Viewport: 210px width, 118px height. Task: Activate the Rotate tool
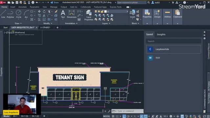(x=44, y=12)
